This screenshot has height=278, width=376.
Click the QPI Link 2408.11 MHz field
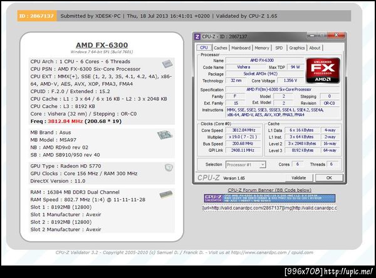tap(244, 150)
